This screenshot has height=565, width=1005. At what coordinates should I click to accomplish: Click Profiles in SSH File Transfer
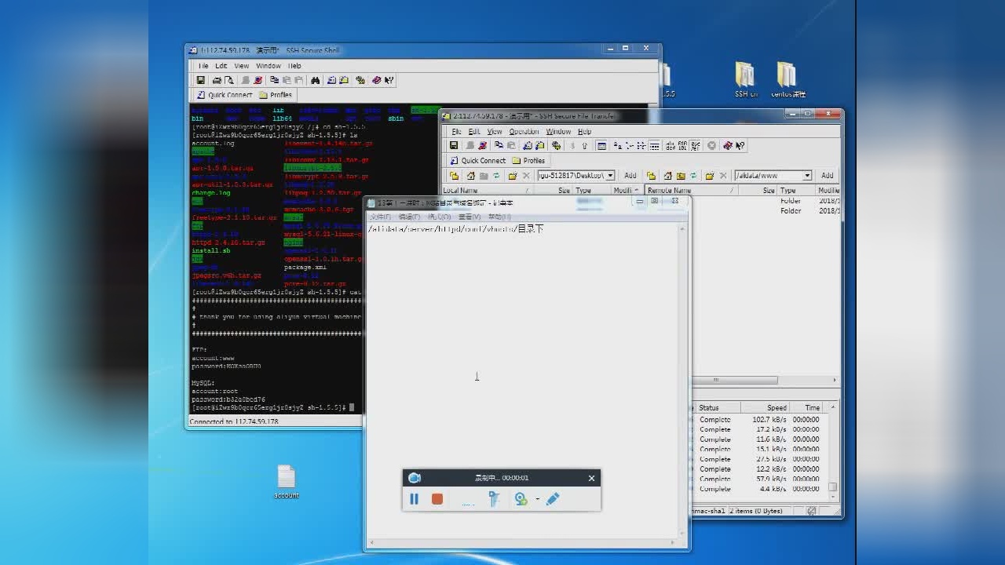point(528,161)
